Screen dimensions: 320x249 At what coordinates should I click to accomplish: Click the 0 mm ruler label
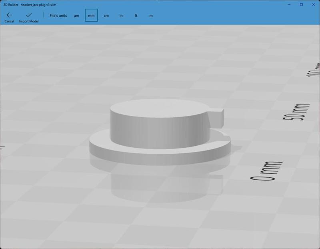click(266, 171)
